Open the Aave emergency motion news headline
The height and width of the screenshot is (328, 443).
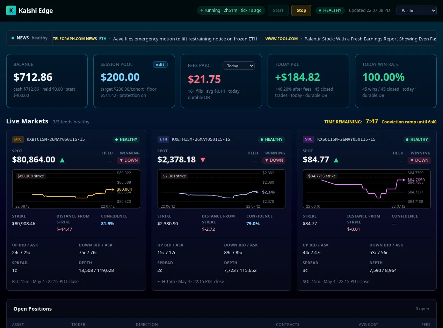[x=185, y=39]
